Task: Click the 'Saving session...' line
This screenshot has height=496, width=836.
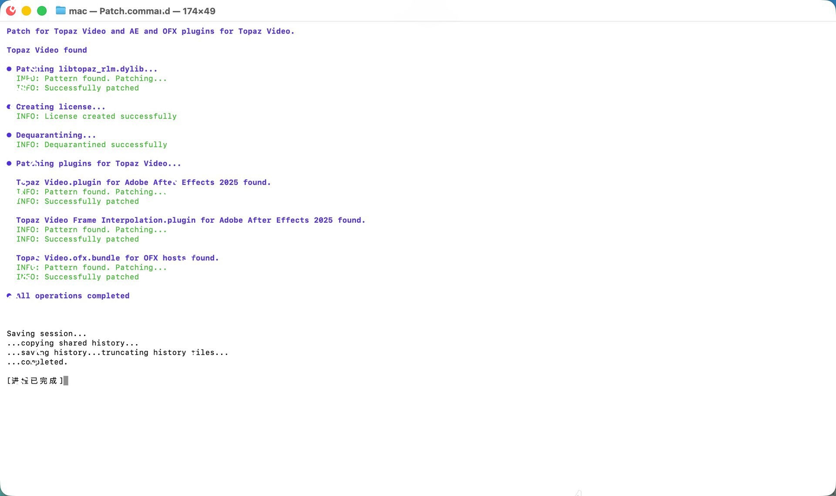Action: click(47, 334)
